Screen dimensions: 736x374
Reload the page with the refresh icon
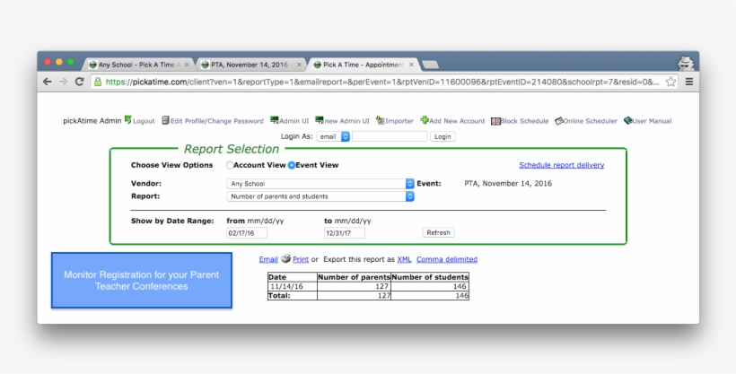click(x=79, y=82)
